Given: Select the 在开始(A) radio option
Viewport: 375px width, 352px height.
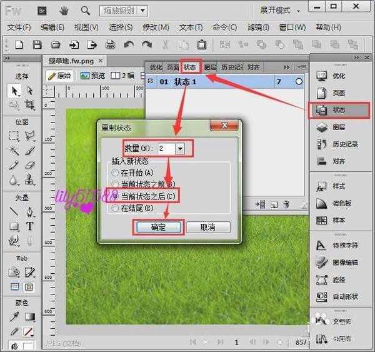Looking at the screenshot, I should [114, 173].
